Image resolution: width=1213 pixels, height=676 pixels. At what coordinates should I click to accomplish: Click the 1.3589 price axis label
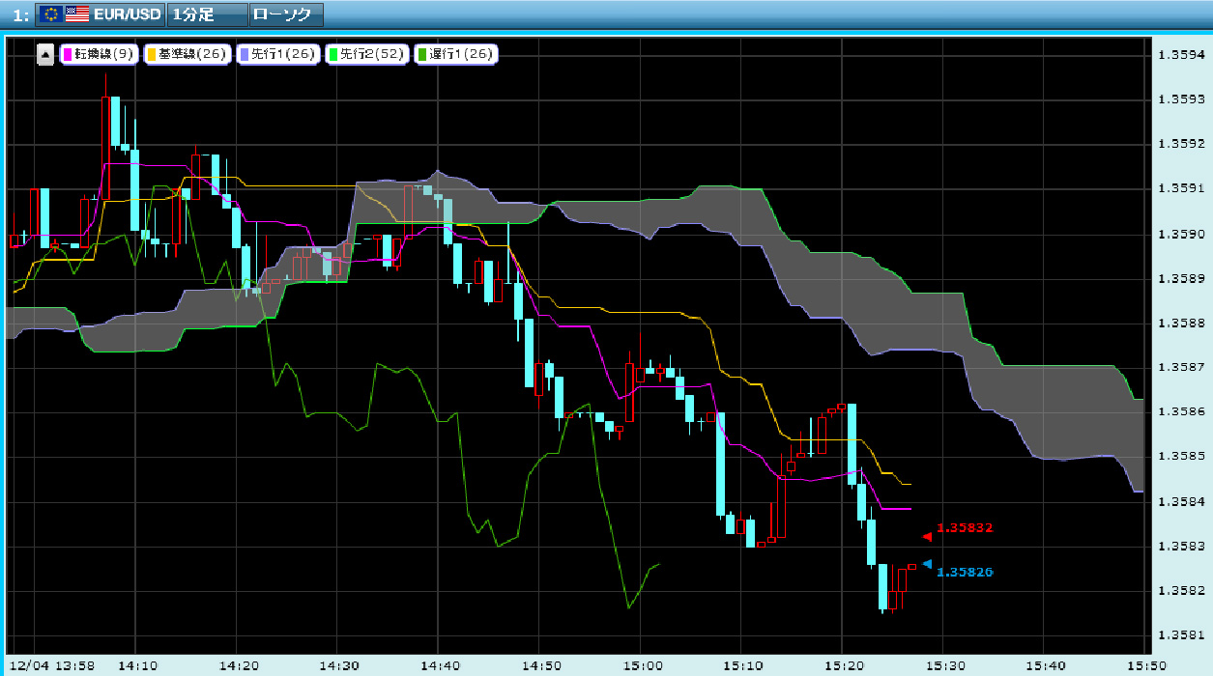1180,278
